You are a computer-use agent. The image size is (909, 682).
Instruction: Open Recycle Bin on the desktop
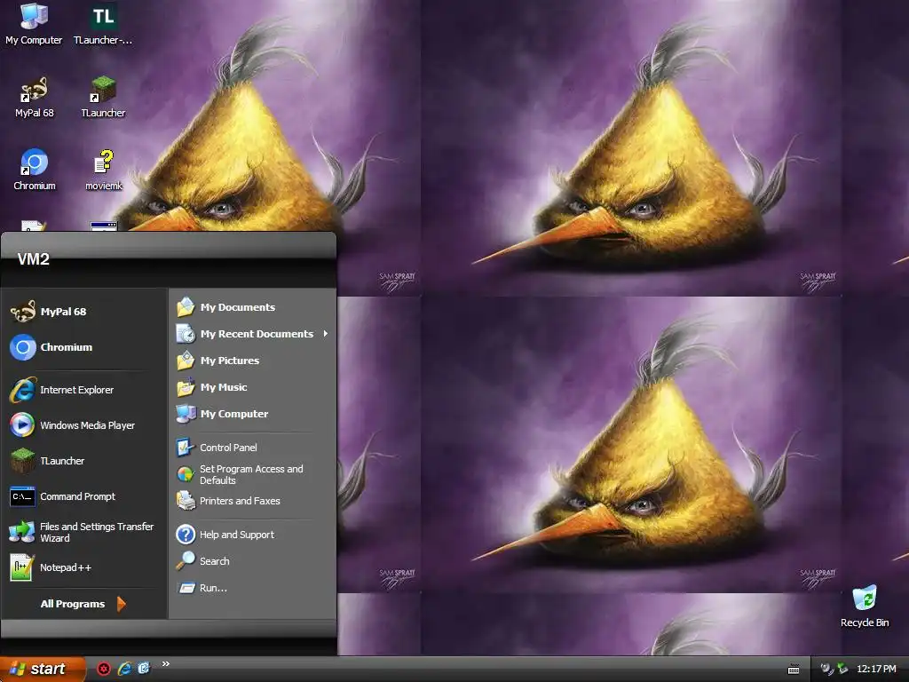(865, 607)
